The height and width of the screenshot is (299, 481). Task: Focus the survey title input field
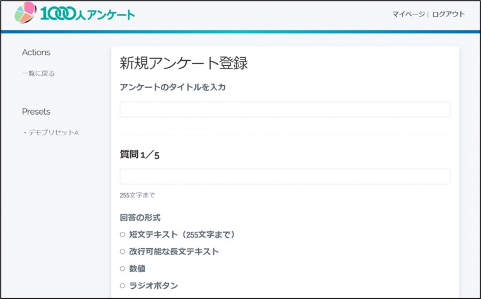[285, 110]
